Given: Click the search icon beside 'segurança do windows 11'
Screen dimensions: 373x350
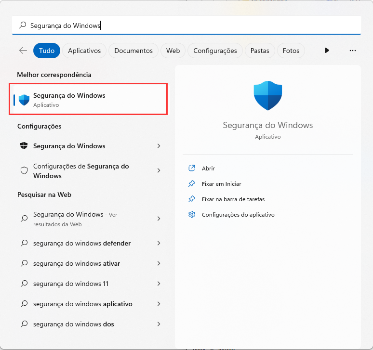Looking at the screenshot, I should [x=24, y=284].
